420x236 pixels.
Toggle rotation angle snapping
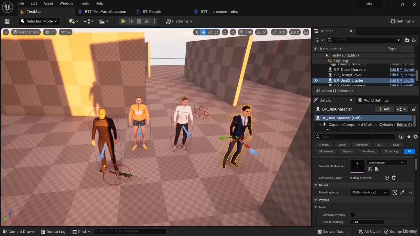pos(258,32)
